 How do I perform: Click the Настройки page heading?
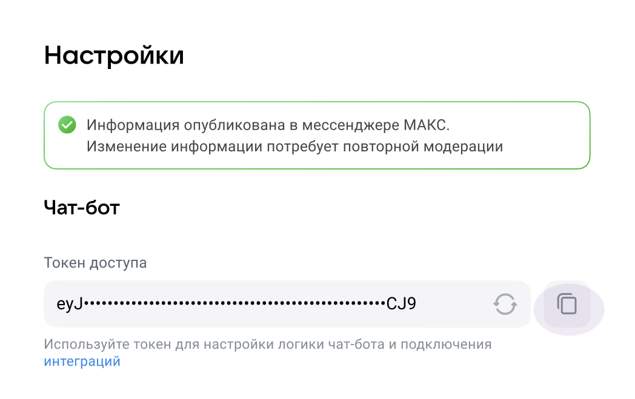(x=114, y=56)
